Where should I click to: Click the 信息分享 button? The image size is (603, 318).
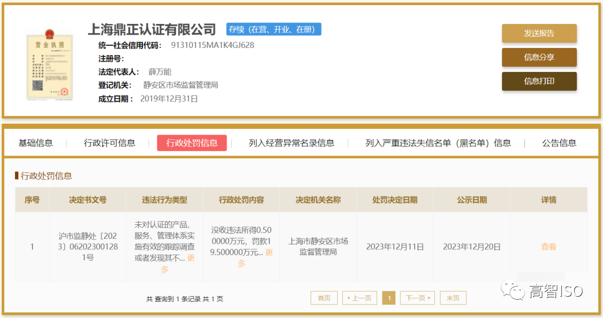[539, 57]
